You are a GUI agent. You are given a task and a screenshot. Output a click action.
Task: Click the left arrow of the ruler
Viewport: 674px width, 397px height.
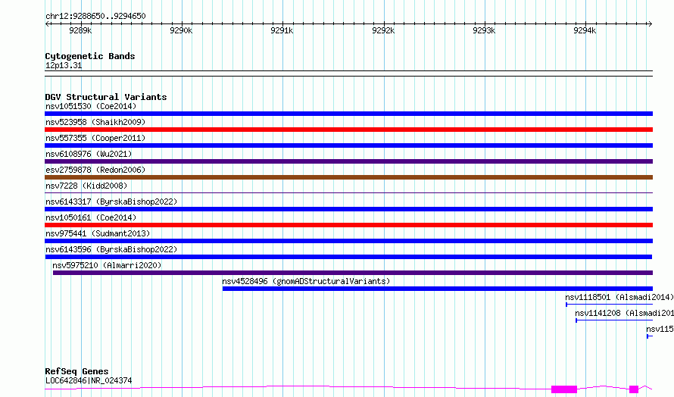click(x=47, y=23)
